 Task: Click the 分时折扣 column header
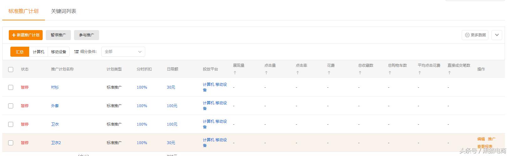pos(144,69)
